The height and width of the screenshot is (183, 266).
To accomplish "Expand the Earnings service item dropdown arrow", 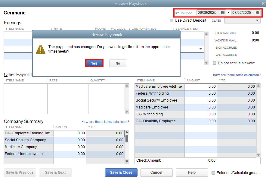I will click(x=200, y=49).
